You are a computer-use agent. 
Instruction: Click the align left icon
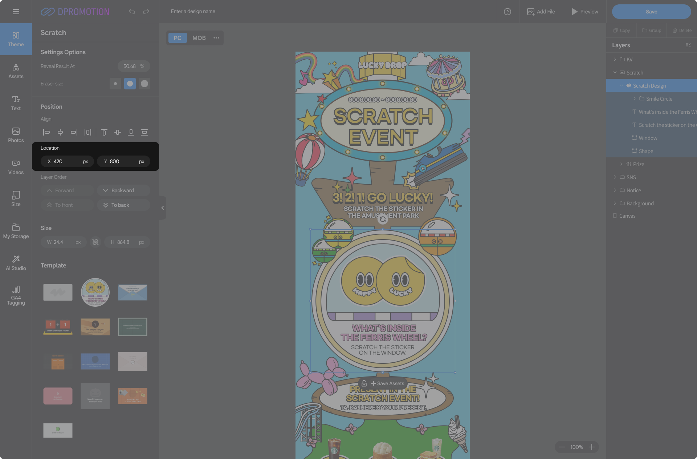pos(46,132)
